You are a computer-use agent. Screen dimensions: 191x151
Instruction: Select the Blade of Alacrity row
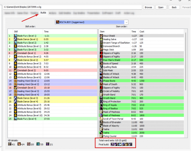[141, 126]
